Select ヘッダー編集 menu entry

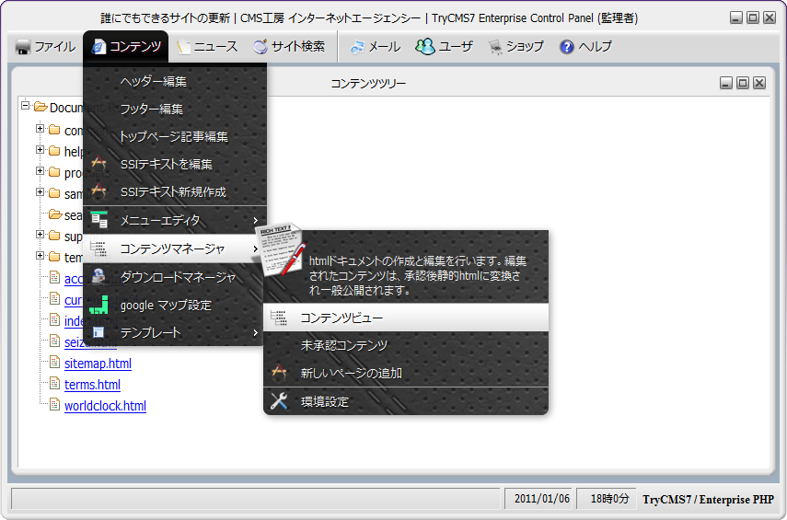click(154, 81)
